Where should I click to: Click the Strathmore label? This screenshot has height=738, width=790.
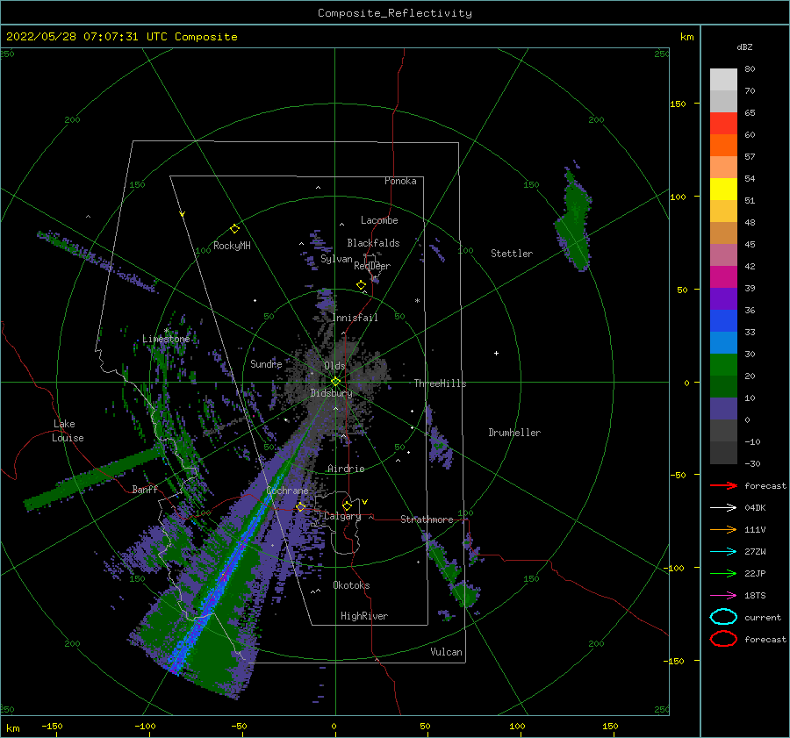427,519
